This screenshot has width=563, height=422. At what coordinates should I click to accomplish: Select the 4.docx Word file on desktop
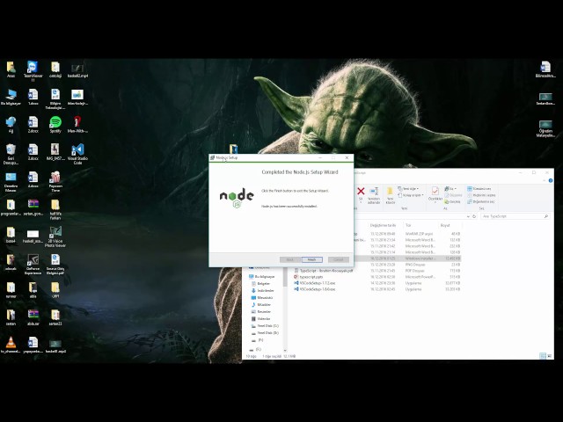[33, 179]
